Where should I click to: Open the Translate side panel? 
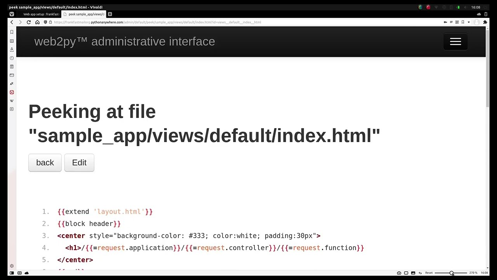(x=12, y=84)
